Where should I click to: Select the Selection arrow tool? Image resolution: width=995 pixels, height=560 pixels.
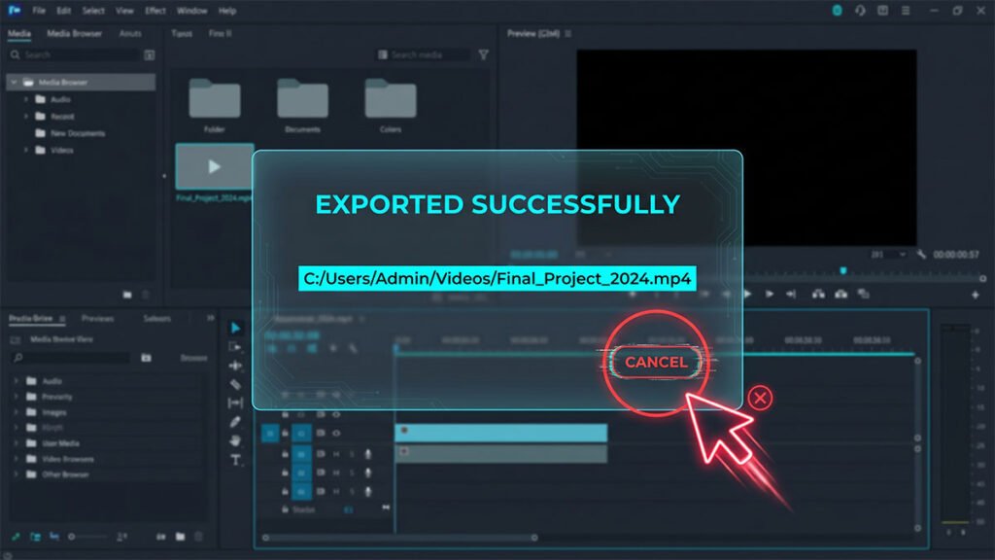(x=235, y=328)
